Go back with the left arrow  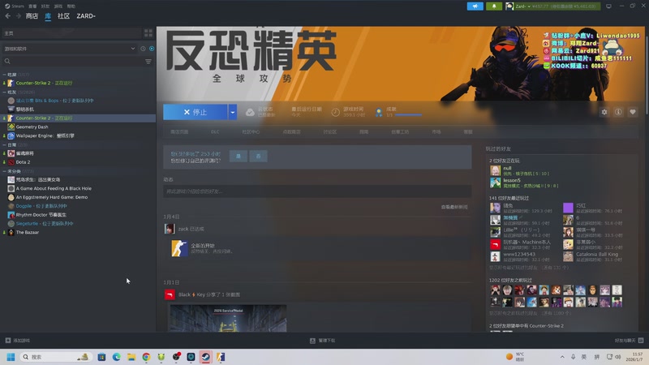click(x=8, y=15)
